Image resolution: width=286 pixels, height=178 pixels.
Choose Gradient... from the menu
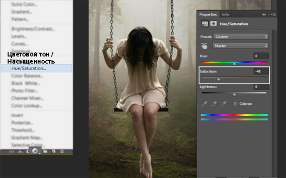(x=21, y=11)
